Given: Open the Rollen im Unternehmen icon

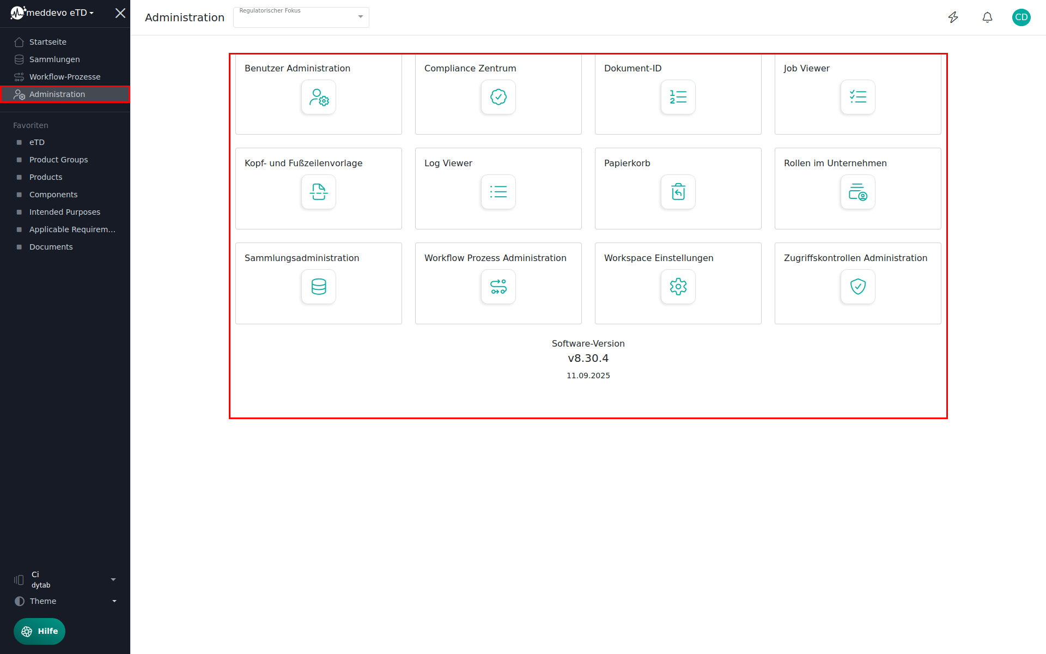Looking at the screenshot, I should (858, 192).
